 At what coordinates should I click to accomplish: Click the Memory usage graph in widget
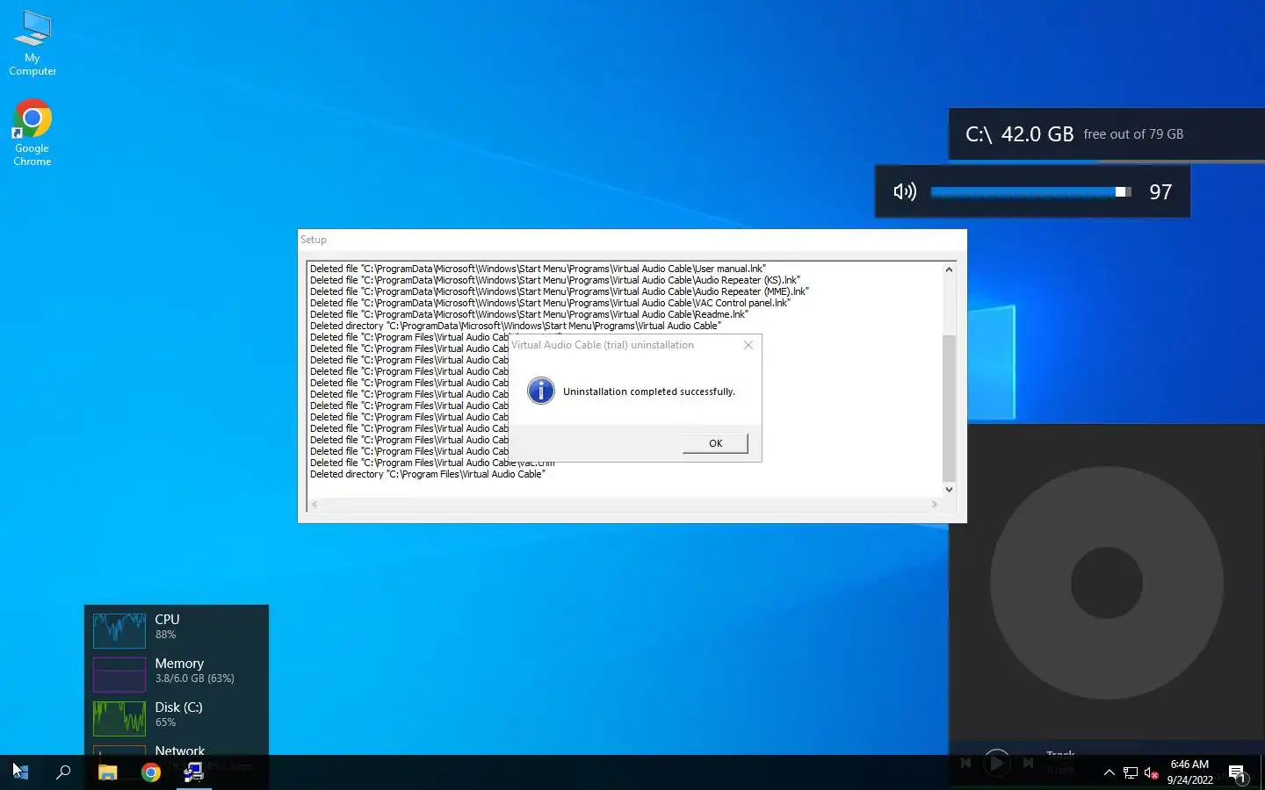point(119,674)
